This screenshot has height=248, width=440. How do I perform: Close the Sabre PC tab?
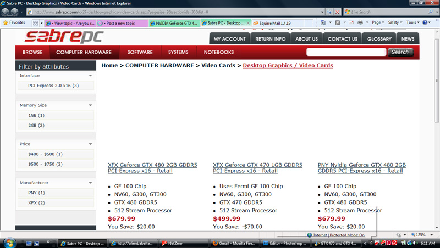[x=248, y=23]
